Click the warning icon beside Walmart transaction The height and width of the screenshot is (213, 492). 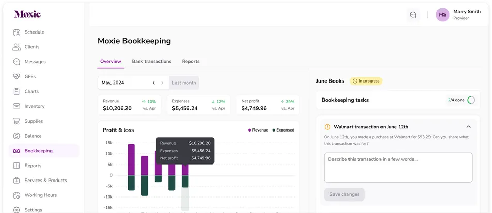(x=327, y=127)
